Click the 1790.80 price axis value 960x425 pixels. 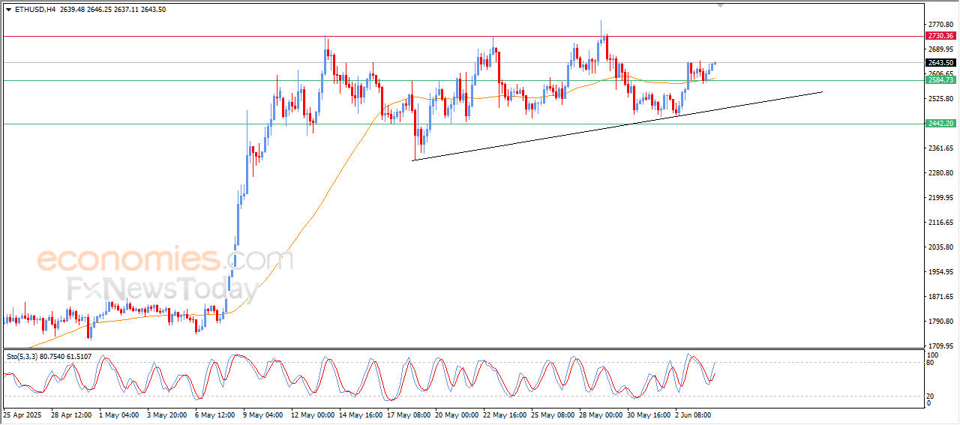tap(940, 322)
